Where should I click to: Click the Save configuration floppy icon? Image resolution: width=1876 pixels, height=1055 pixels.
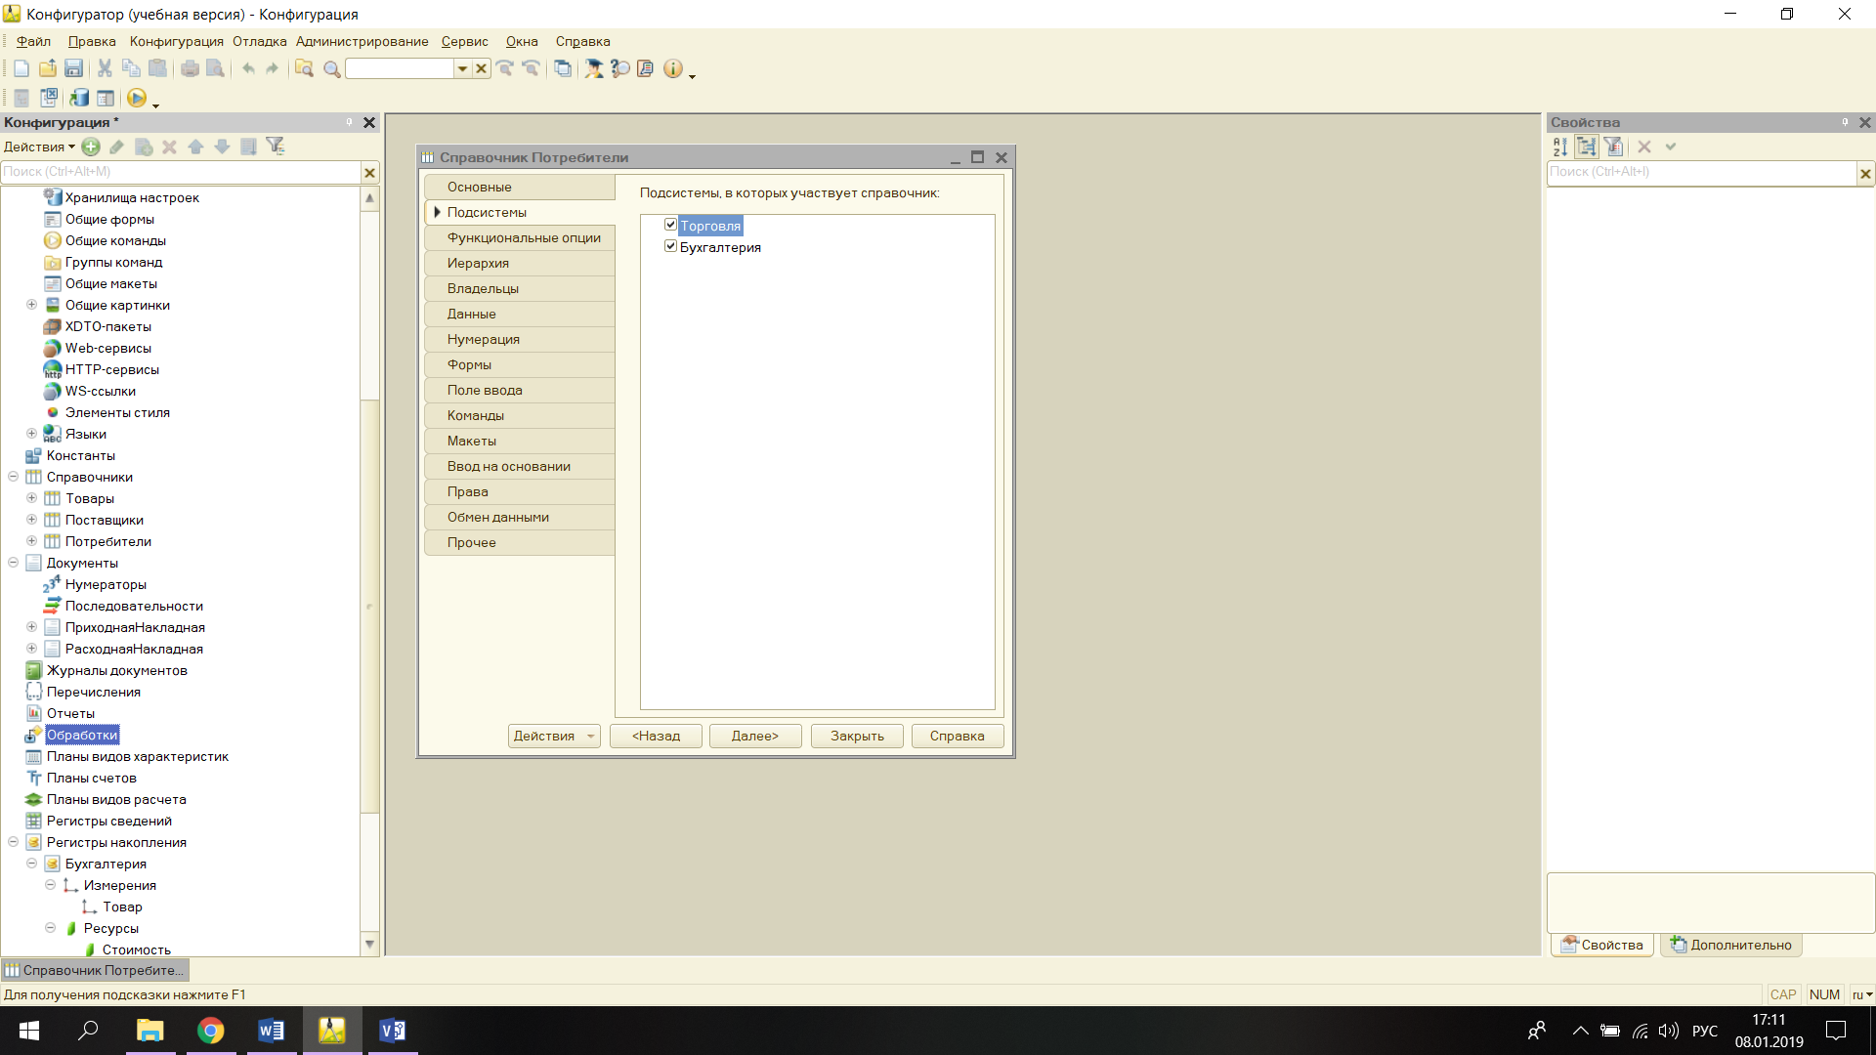[x=73, y=68]
